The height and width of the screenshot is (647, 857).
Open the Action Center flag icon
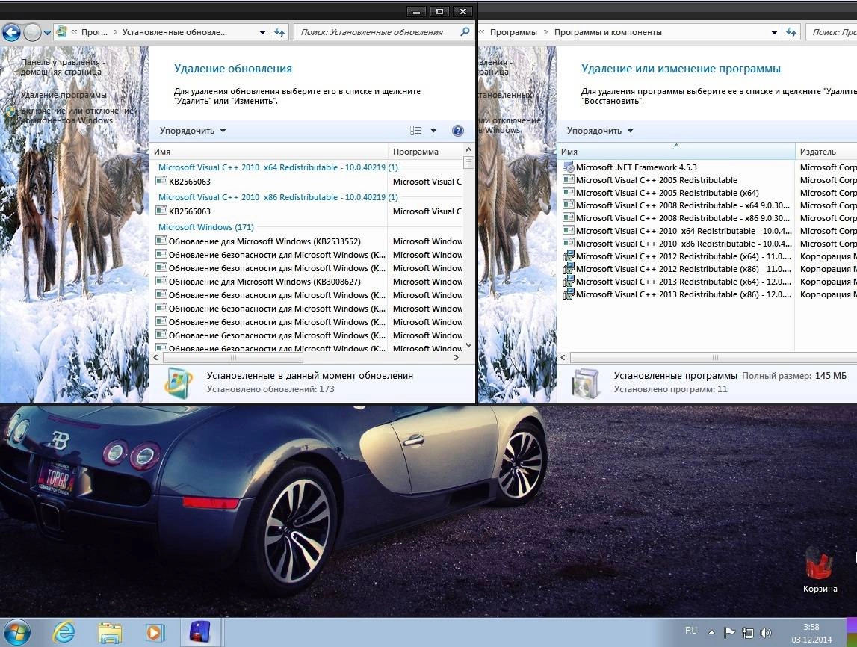tap(729, 632)
